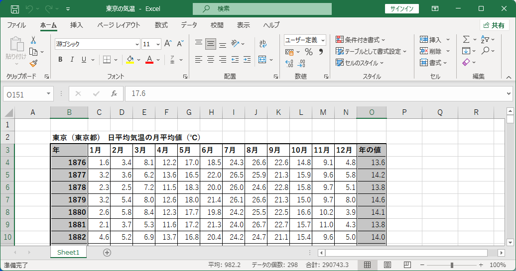
Task: Apply red font color A
Action: coord(149,60)
